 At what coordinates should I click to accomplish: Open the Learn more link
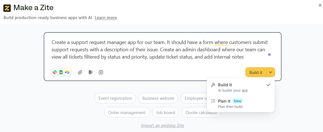(106, 18)
